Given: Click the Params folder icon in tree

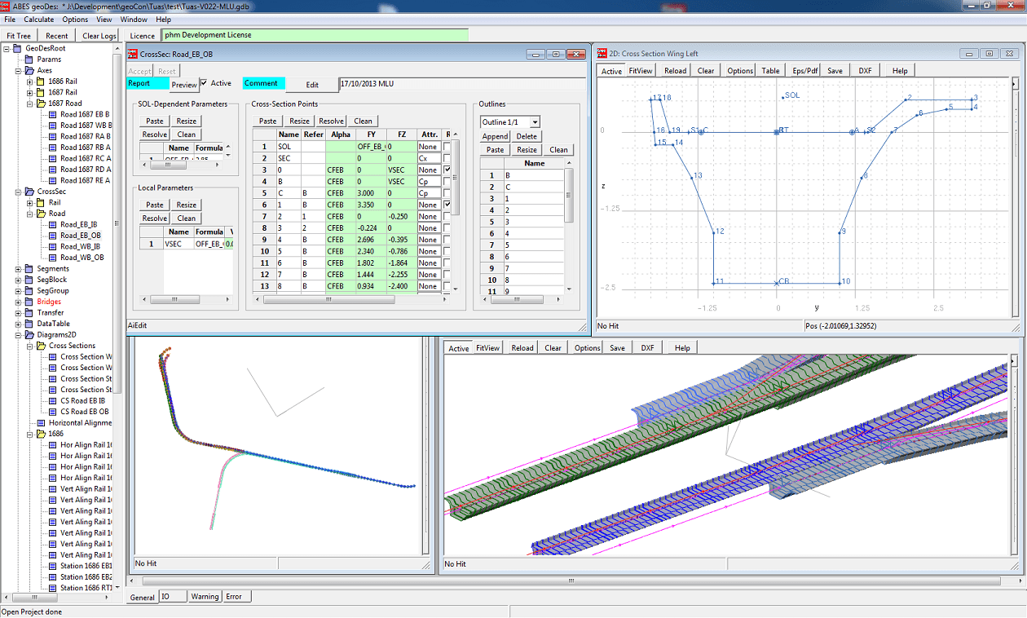Looking at the screenshot, I should tap(29, 60).
